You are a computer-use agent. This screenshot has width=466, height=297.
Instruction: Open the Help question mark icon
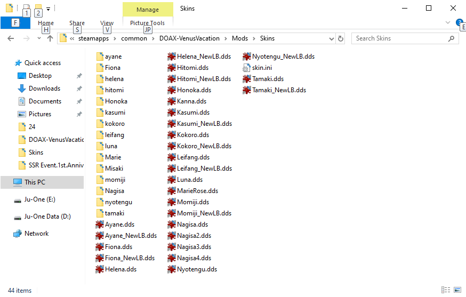(459, 22)
